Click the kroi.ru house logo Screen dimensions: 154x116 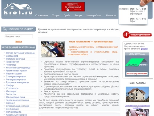18,9
